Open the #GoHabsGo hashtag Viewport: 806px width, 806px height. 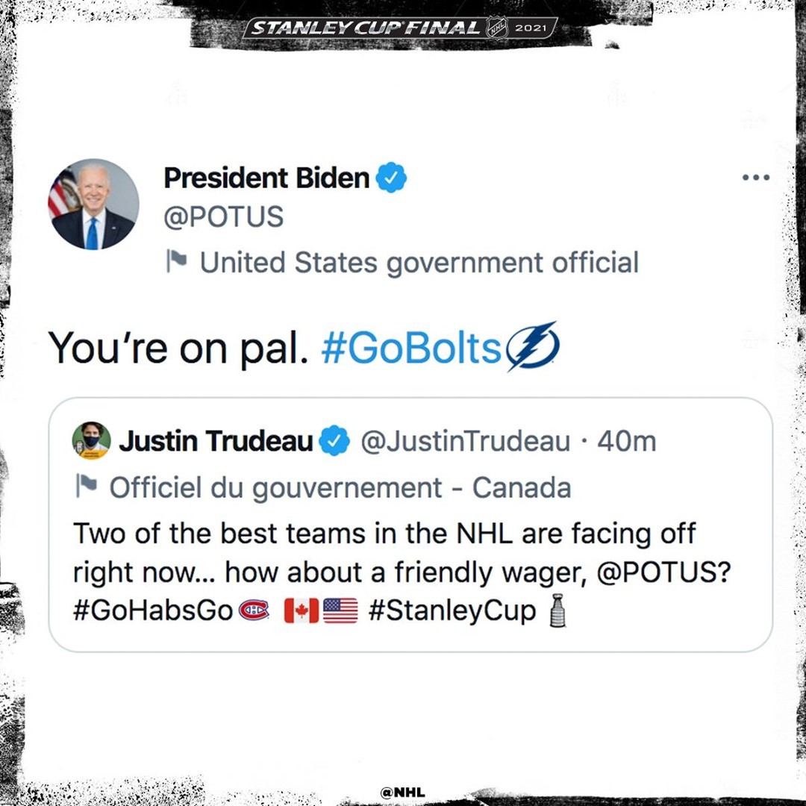(x=154, y=610)
